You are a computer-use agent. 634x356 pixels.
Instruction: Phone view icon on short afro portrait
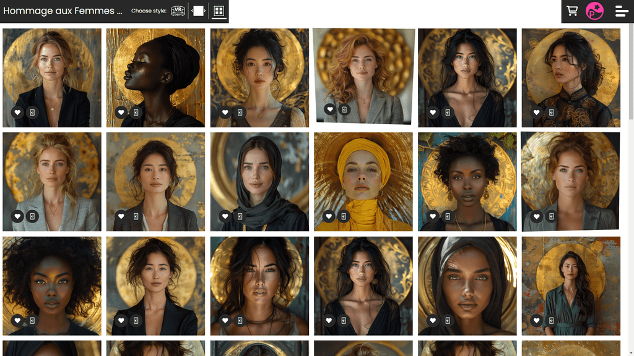point(448,216)
